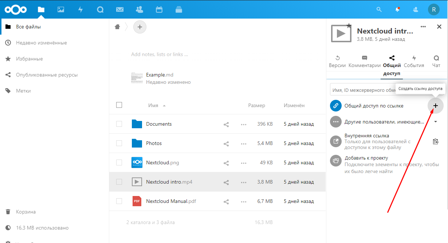The height and width of the screenshot is (243, 448).
Task: Open the Activity lightning icon in top bar
Action: point(80,9)
